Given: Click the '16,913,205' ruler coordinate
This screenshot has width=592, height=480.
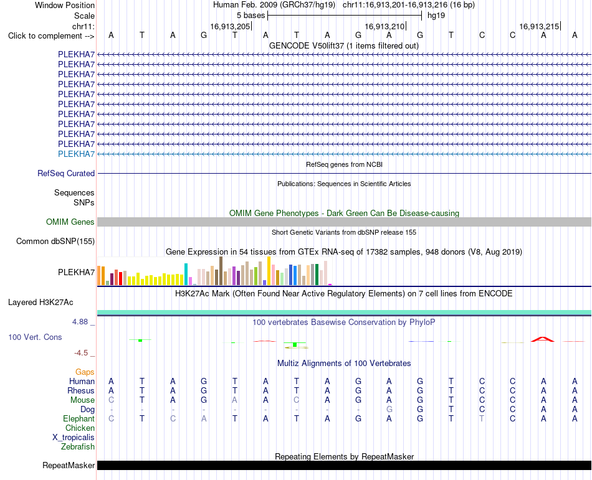Looking at the screenshot, I should tap(231, 26).
